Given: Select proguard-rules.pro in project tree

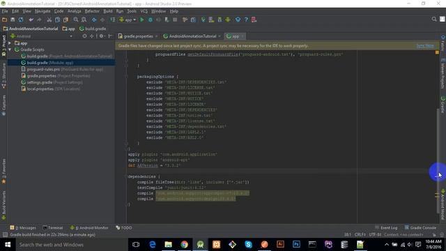Looking at the screenshot, I should [x=62, y=69].
